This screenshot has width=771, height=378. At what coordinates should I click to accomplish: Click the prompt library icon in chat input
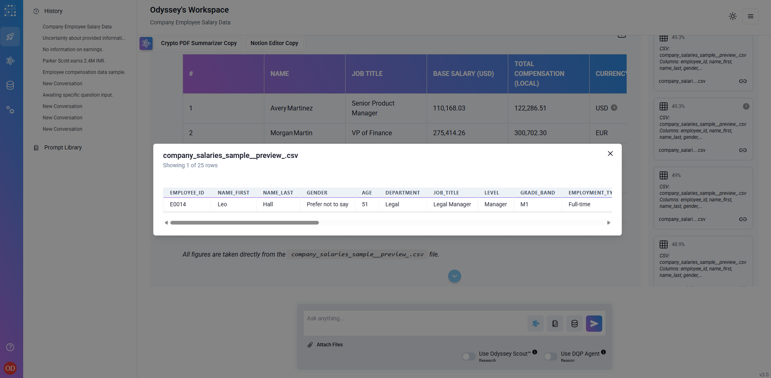point(555,324)
